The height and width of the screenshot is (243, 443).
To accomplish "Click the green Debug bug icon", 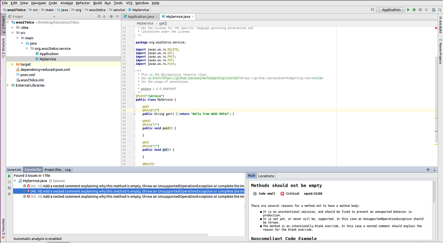I will (414, 10).
